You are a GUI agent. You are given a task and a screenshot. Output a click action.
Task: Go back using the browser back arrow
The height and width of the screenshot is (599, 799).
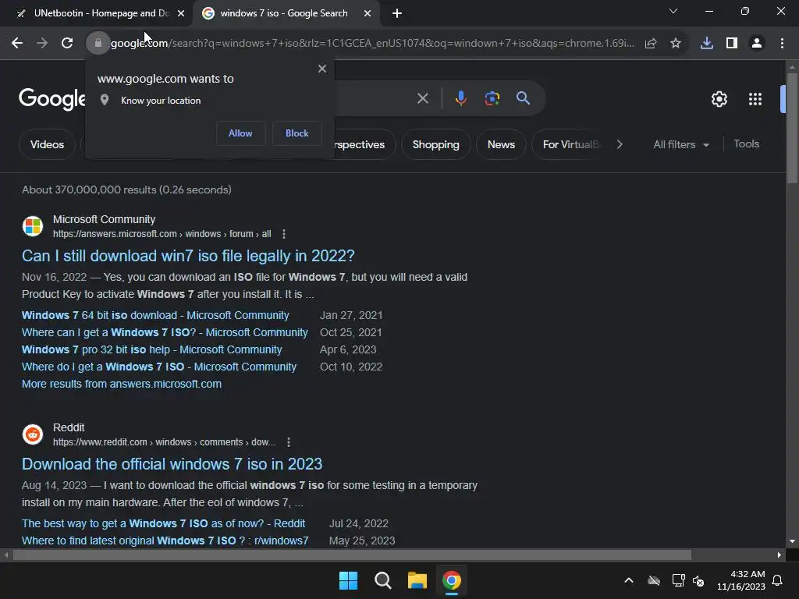click(17, 44)
